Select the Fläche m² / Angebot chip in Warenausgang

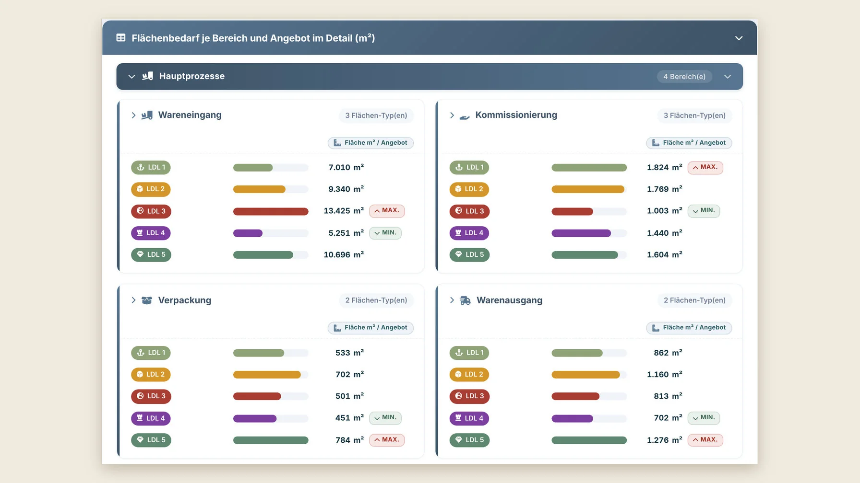click(x=689, y=328)
